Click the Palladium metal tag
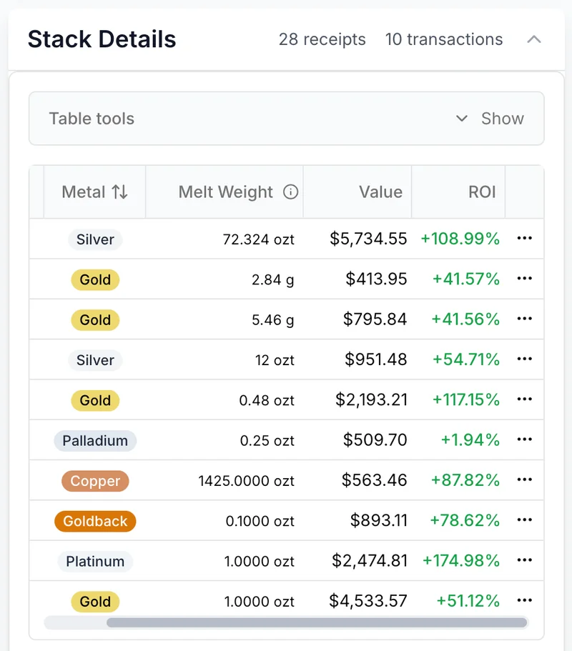The height and width of the screenshot is (651, 572). tap(95, 440)
